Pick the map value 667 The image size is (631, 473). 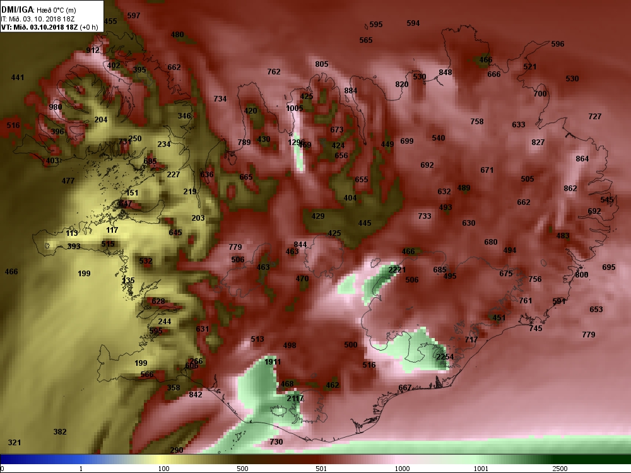(x=405, y=388)
